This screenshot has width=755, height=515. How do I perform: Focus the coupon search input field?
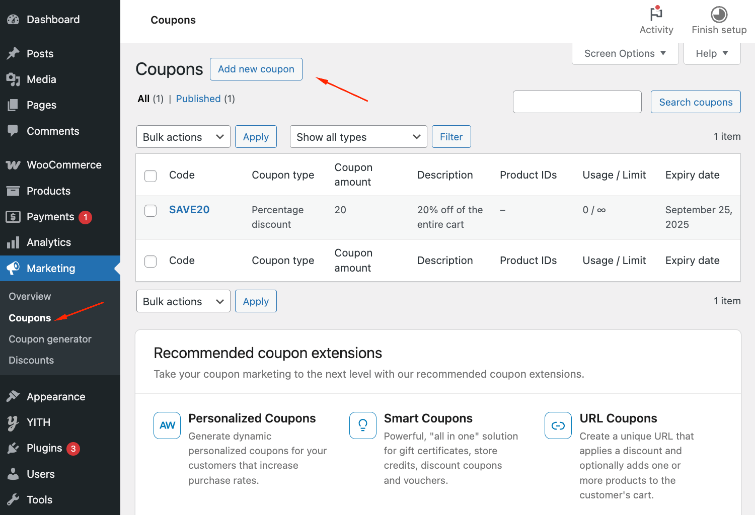pyautogui.click(x=577, y=102)
